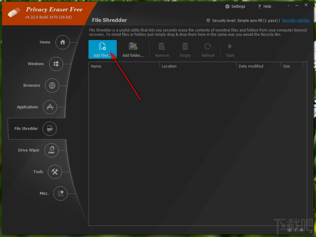
Task: Open the Help menu
Action: (x=264, y=6)
